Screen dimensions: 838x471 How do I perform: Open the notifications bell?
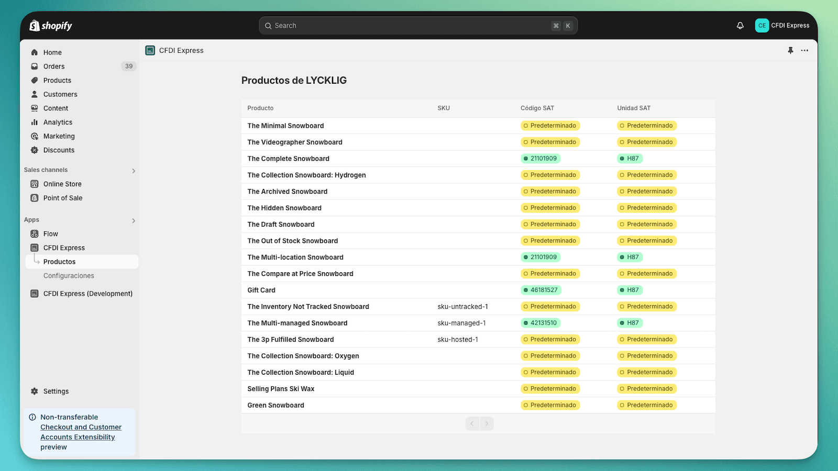(740, 26)
